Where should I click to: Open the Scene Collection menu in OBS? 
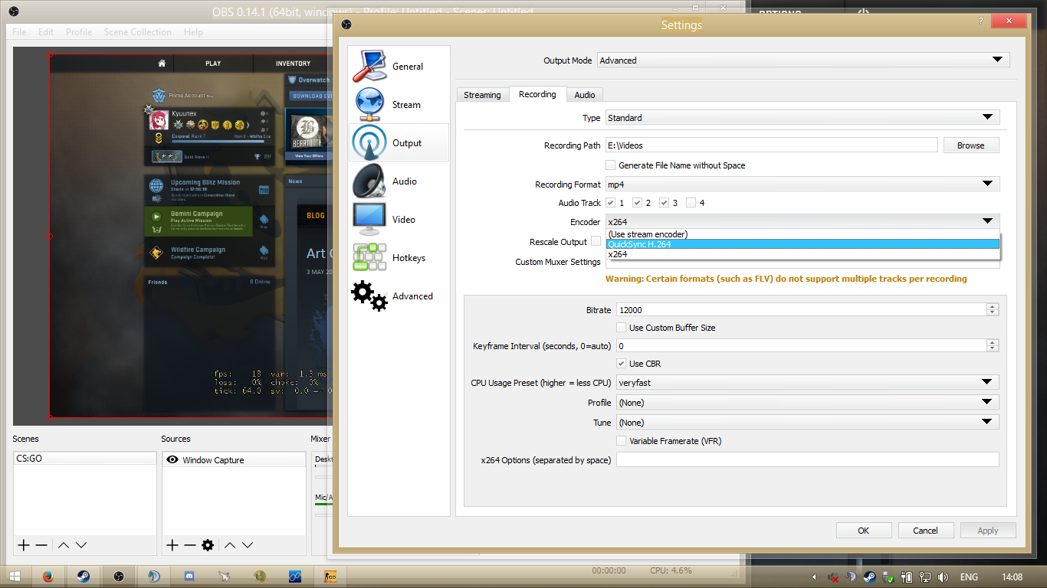click(x=138, y=32)
